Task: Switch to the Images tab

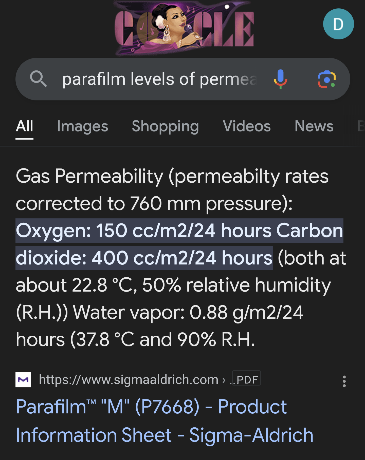Action: pyautogui.click(x=83, y=126)
